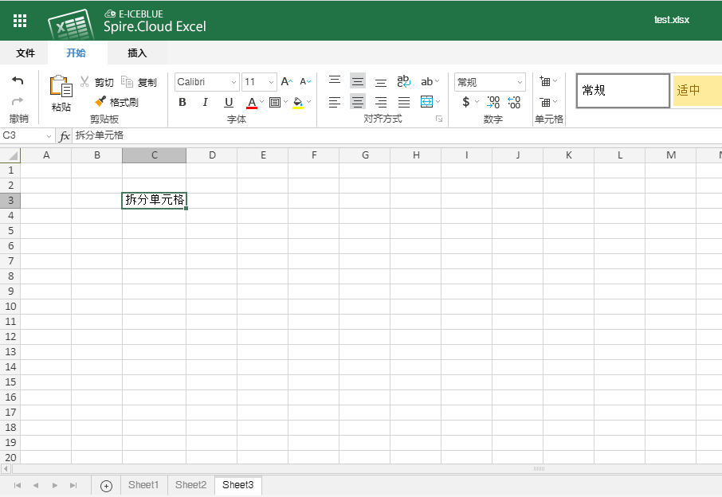Apply underline to the selected cell
The width and height of the screenshot is (722, 497).
(x=228, y=102)
